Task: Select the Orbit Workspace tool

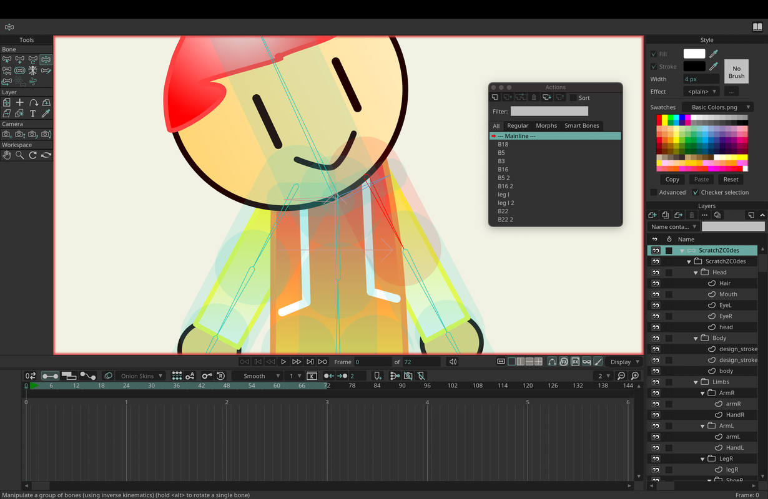Action: point(46,155)
